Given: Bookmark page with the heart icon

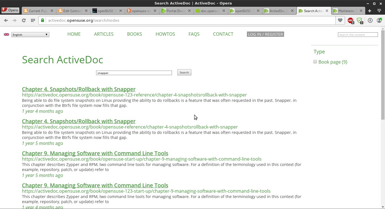Looking at the screenshot, I should tap(340, 20).
